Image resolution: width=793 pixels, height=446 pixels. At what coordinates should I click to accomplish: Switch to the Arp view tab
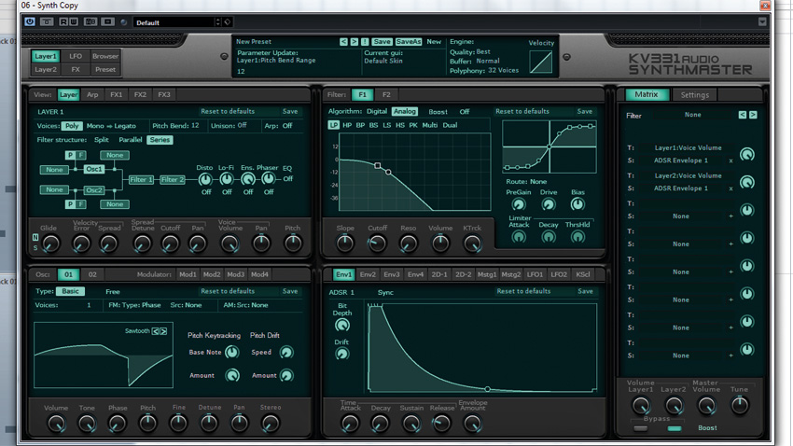click(92, 94)
